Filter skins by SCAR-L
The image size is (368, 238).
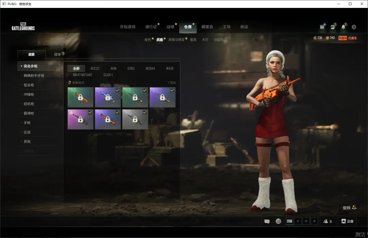point(108,75)
